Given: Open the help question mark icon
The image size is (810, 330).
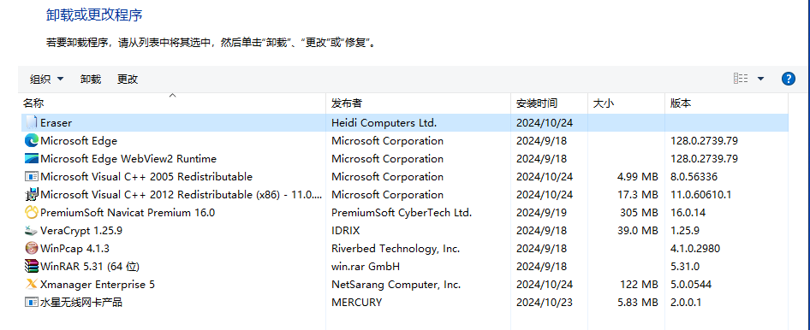Looking at the screenshot, I should coord(789,79).
